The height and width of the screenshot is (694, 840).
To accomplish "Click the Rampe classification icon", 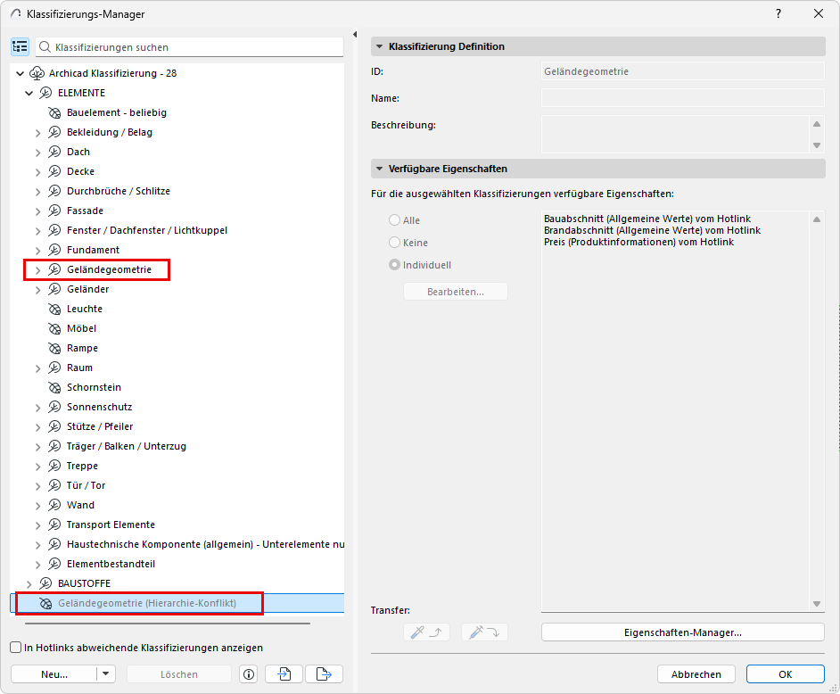I will click(54, 349).
